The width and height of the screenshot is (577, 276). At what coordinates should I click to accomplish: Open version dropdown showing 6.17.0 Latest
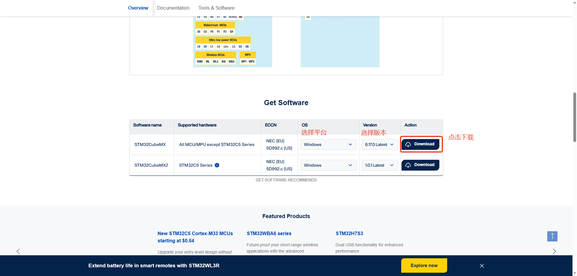tap(380, 144)
